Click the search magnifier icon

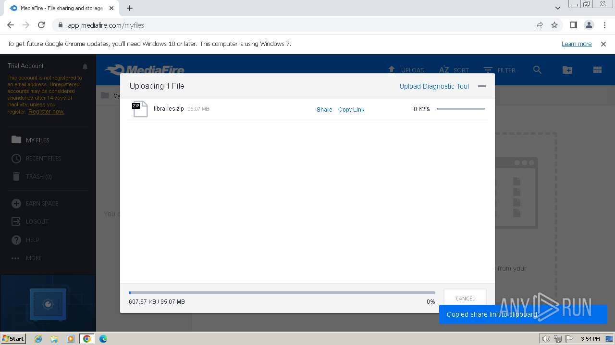pyautogui.click(x=537, y=70)
